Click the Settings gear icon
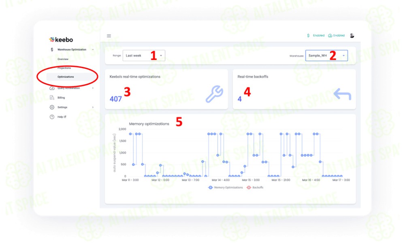Screen dimensions: 405x243 click(52, 107)
